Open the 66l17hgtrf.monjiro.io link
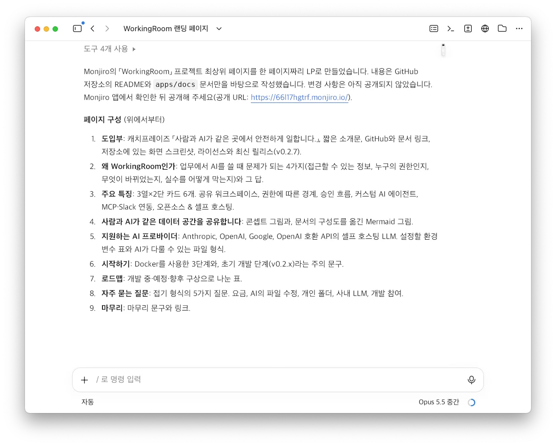 tap(299, 97)
